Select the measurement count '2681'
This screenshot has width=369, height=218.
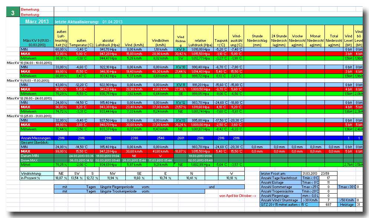(181, 138)
